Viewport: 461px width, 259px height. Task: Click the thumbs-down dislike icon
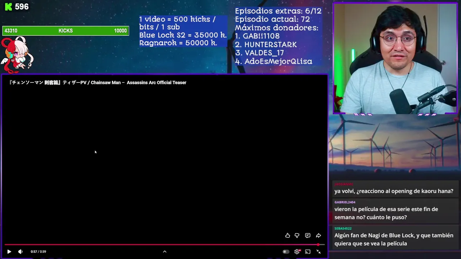pos(297,236)
